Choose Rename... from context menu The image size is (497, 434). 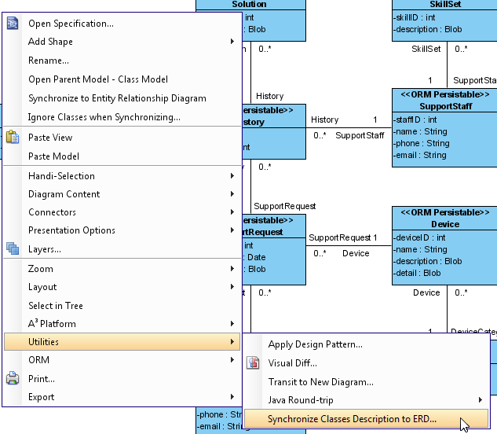pos(122,61)
